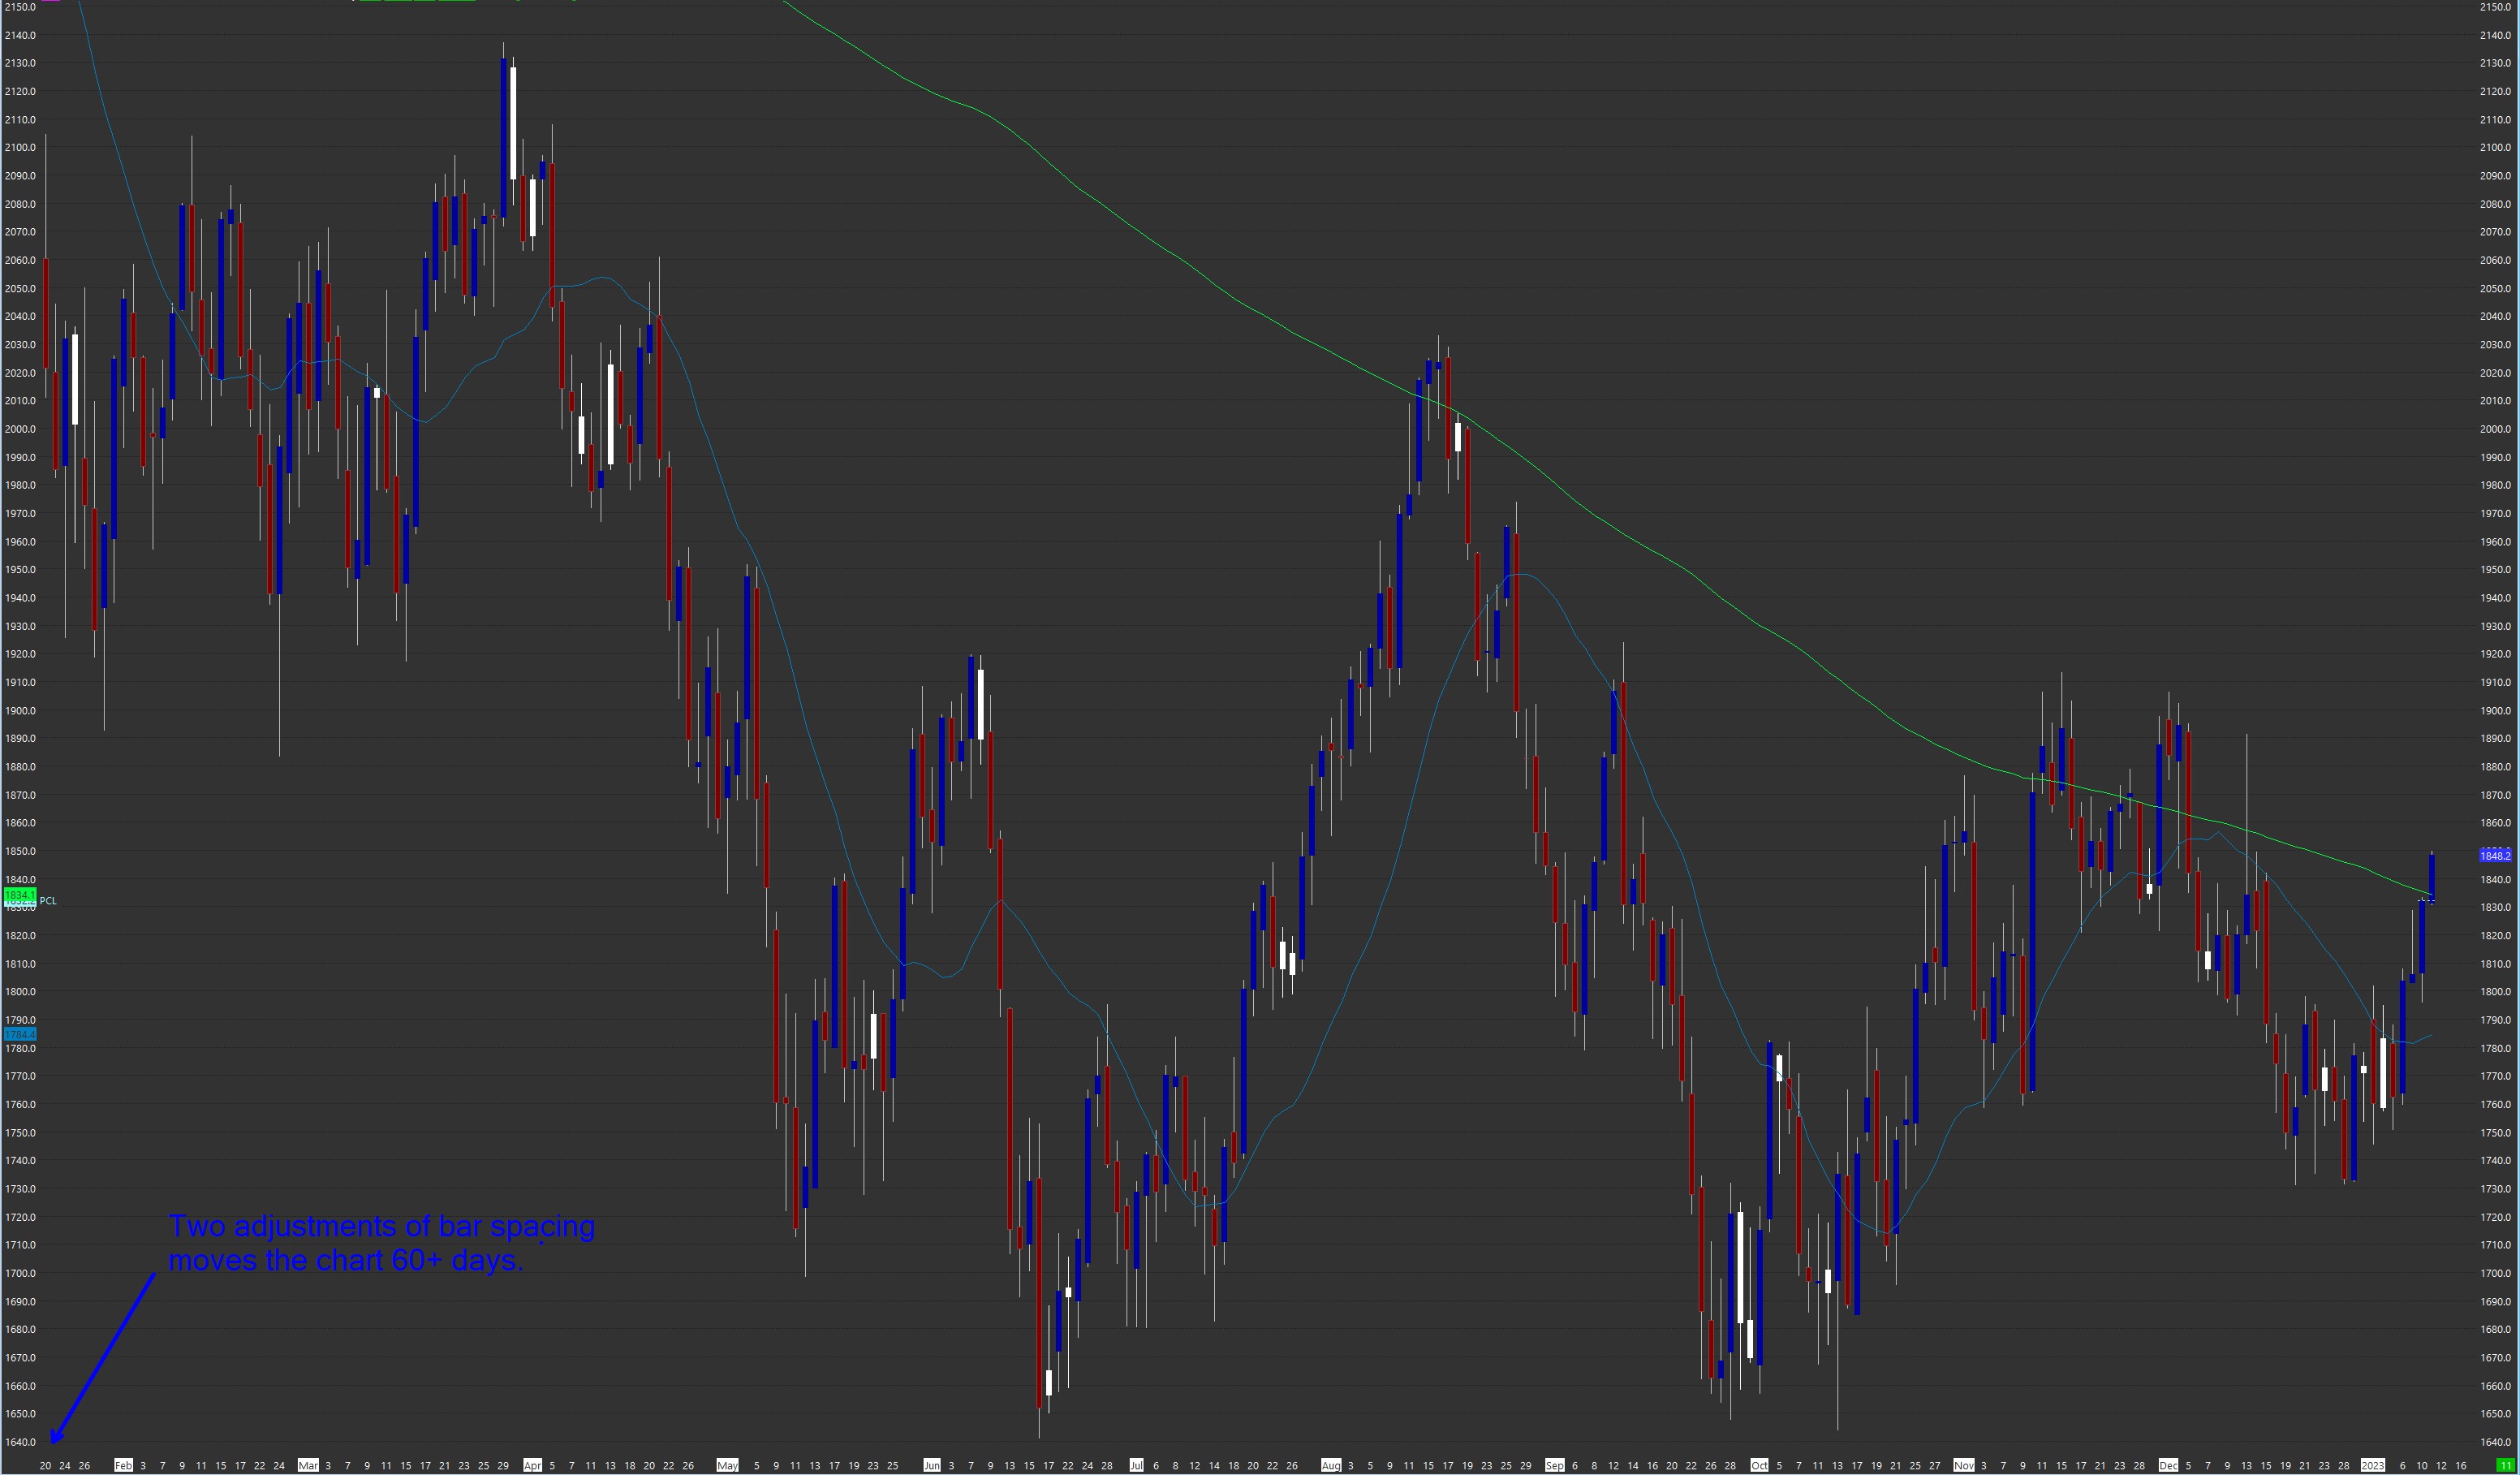Click the Apr month marker on time axis

pyautogui.click(x=532, y=1466)
